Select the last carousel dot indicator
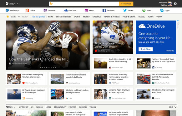Image resolution: width=182 pixels, height=116 pixels. [55, 67]
